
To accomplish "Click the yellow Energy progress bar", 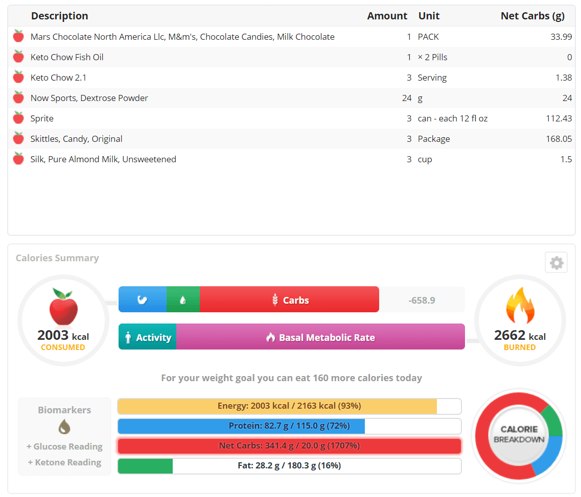I will [289, 406].
